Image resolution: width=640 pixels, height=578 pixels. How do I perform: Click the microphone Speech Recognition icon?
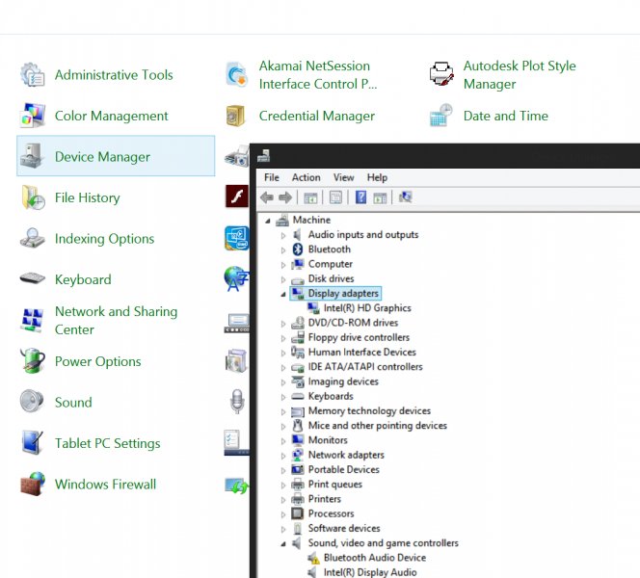click(237, 402)
